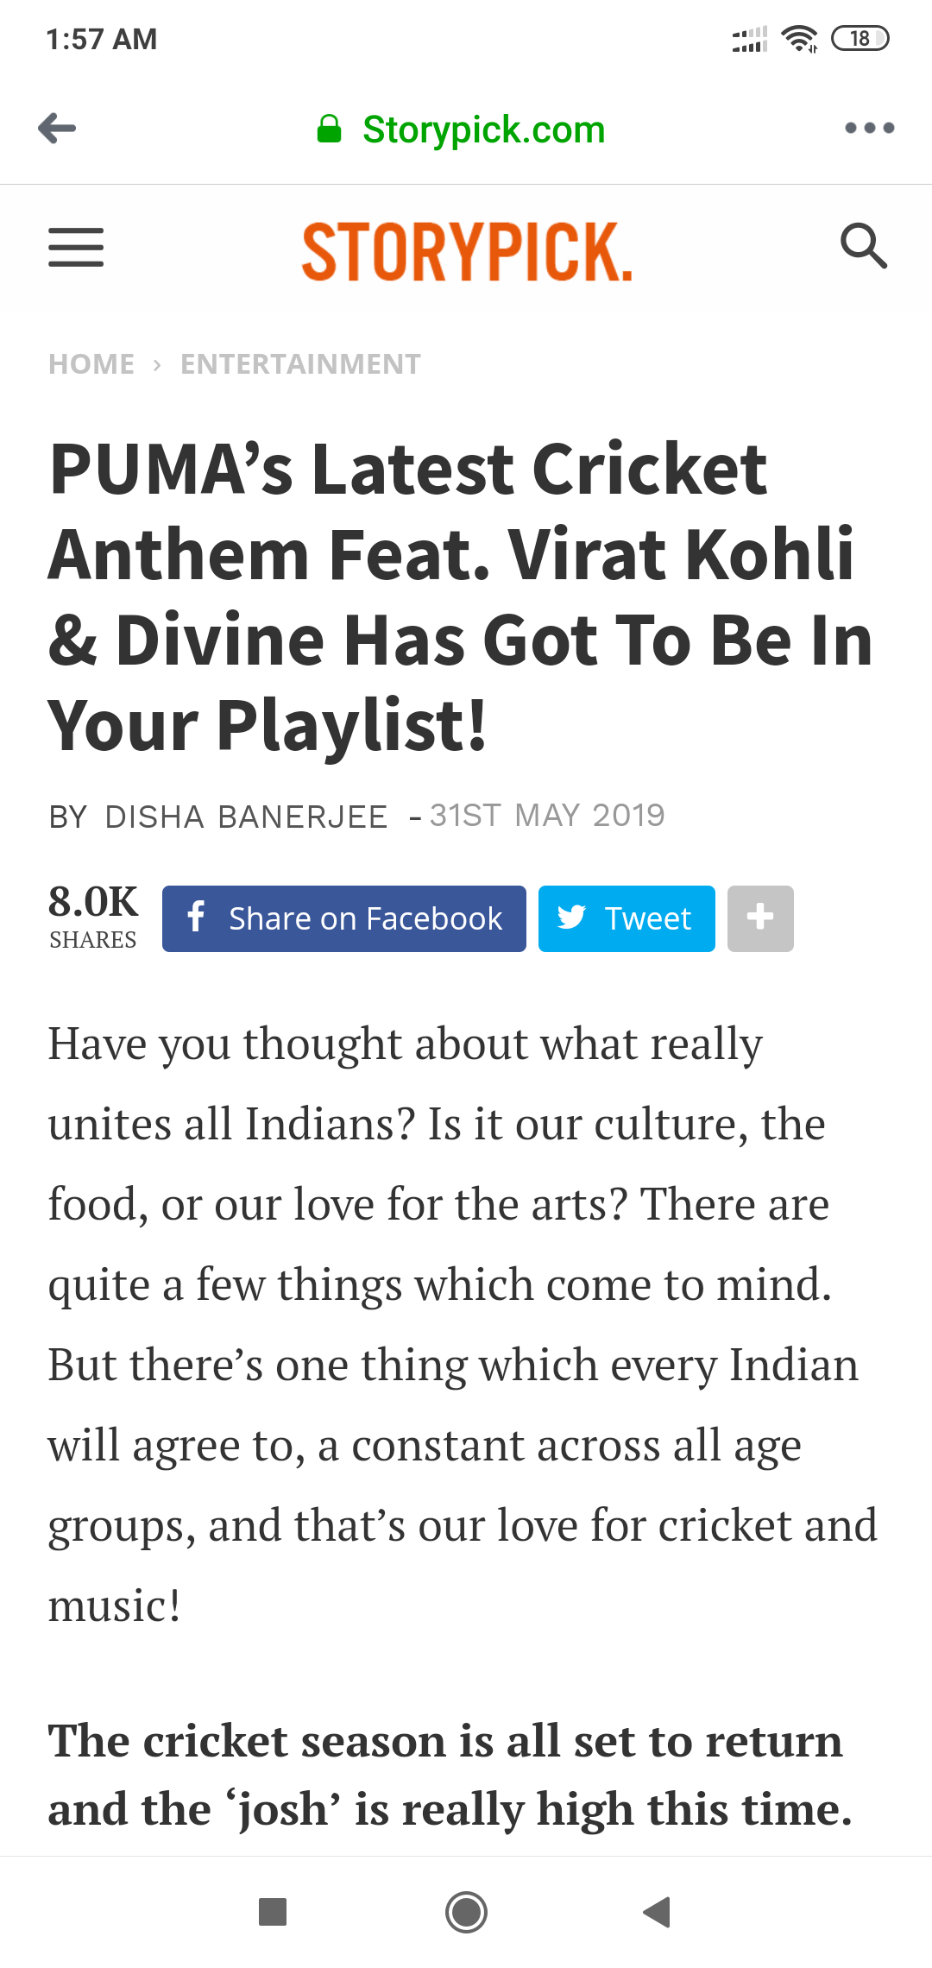The width and height of the screenshot is (932, 1968).
Task: Click the STORYPICK logo
Action: tap(467, 251)
